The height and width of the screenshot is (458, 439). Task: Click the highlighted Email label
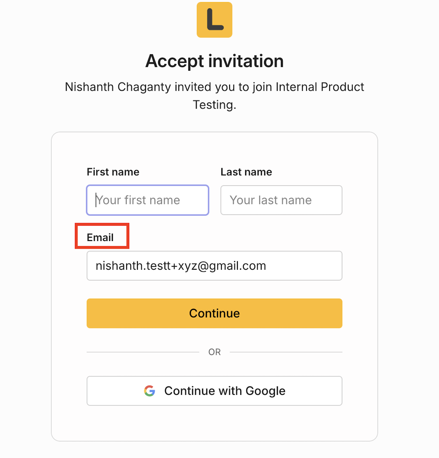(x=100, y=237)
